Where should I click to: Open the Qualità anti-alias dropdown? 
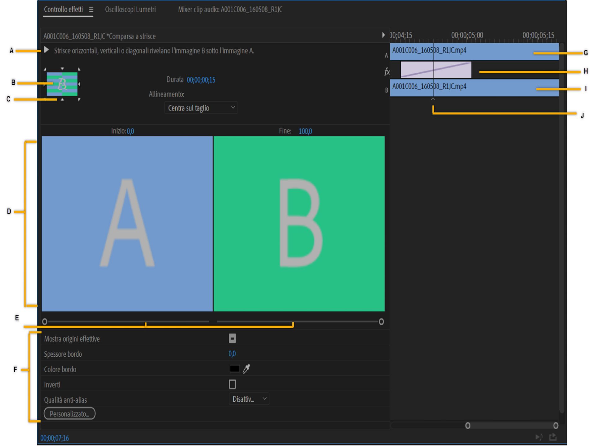(249, 399)
